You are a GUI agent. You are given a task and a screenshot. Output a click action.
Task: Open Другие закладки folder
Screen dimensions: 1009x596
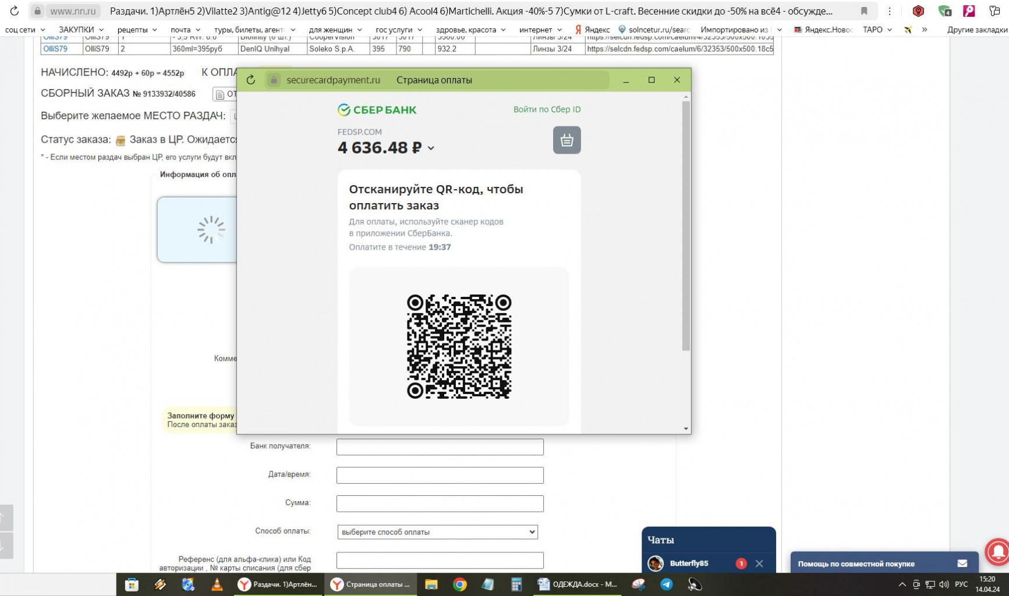(x=977, y=30)
